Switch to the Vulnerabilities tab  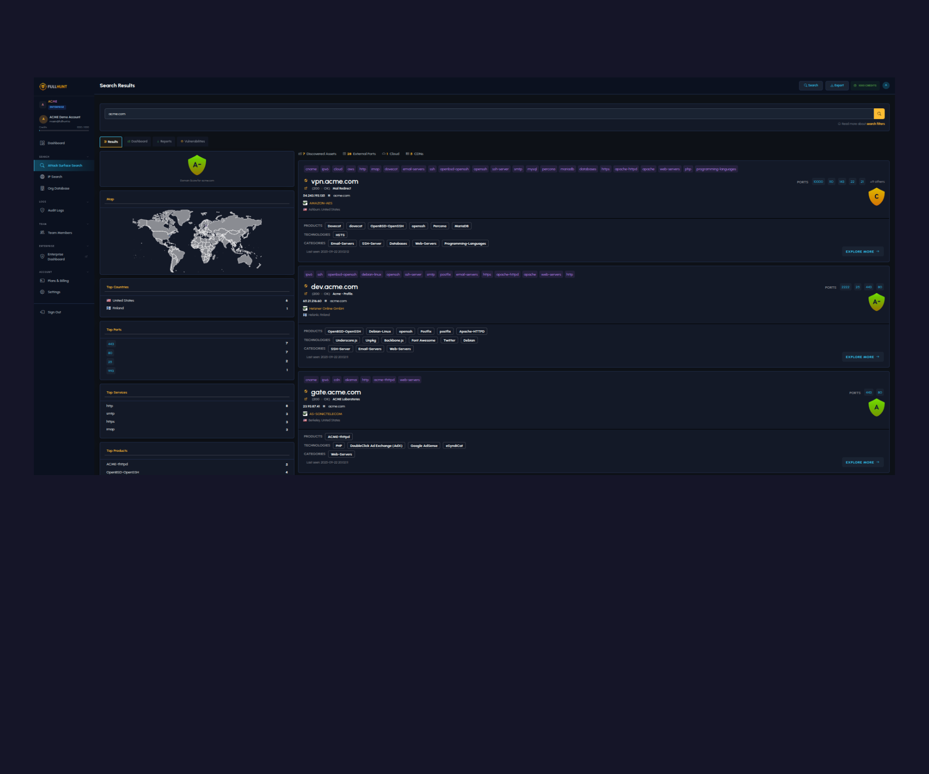click(x=193, y=141)
